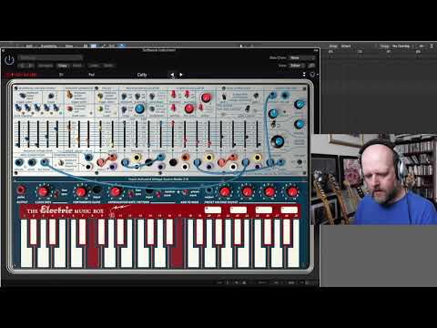
Task: Open the Edit menu in Logic window
Action: tap(29, 46)
